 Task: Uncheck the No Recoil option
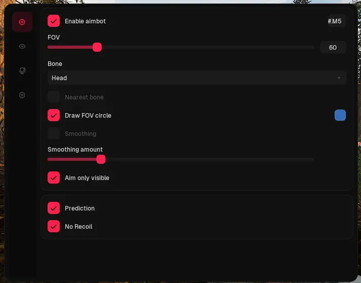[x=54, y=226]
